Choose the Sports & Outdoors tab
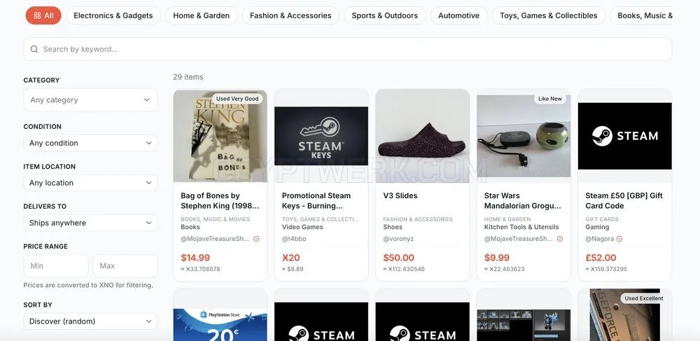 pos(385,15)
